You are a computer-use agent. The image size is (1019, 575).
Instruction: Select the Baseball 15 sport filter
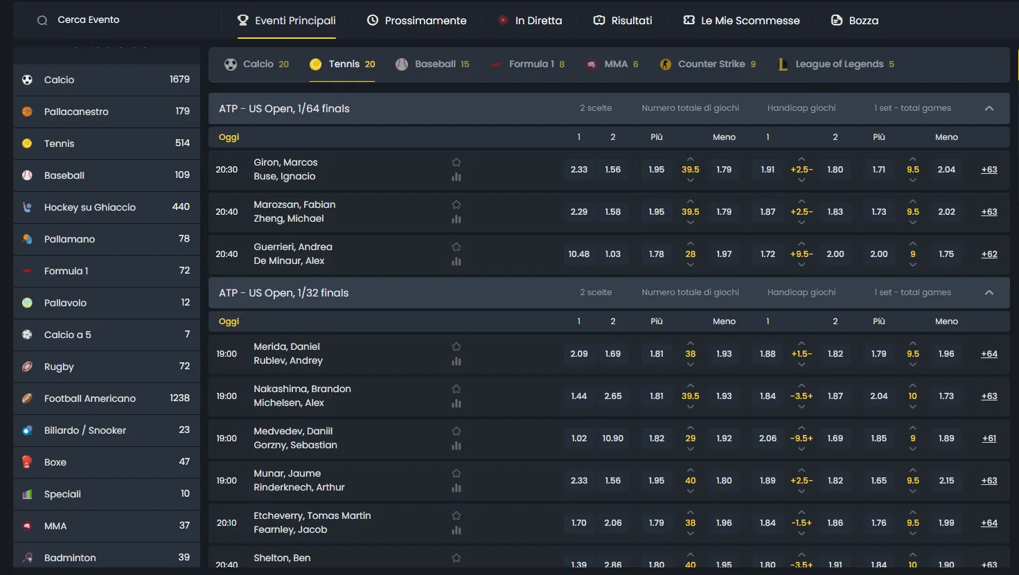tap(432, 64)
